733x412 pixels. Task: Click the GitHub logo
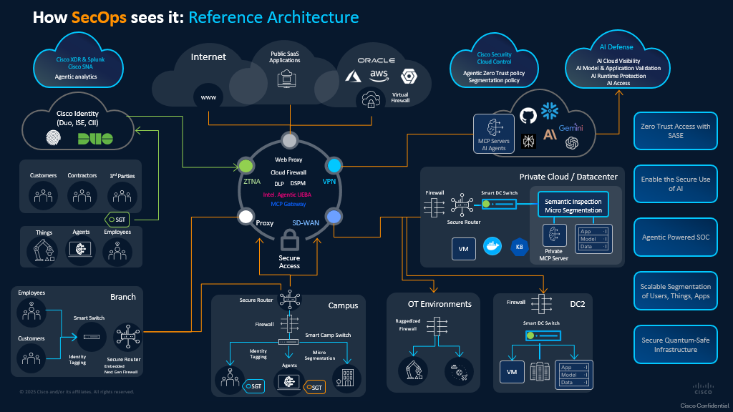point(528,115)
